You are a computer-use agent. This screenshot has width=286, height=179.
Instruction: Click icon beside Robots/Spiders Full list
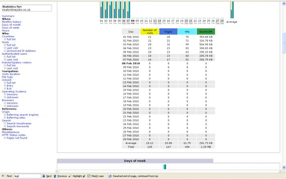[x=5, y=65]
